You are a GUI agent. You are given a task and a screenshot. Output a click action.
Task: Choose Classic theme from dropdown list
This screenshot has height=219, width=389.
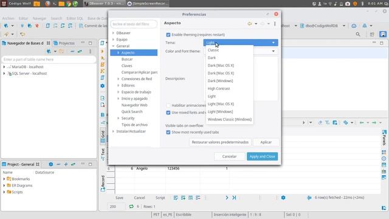click(213, 50)
